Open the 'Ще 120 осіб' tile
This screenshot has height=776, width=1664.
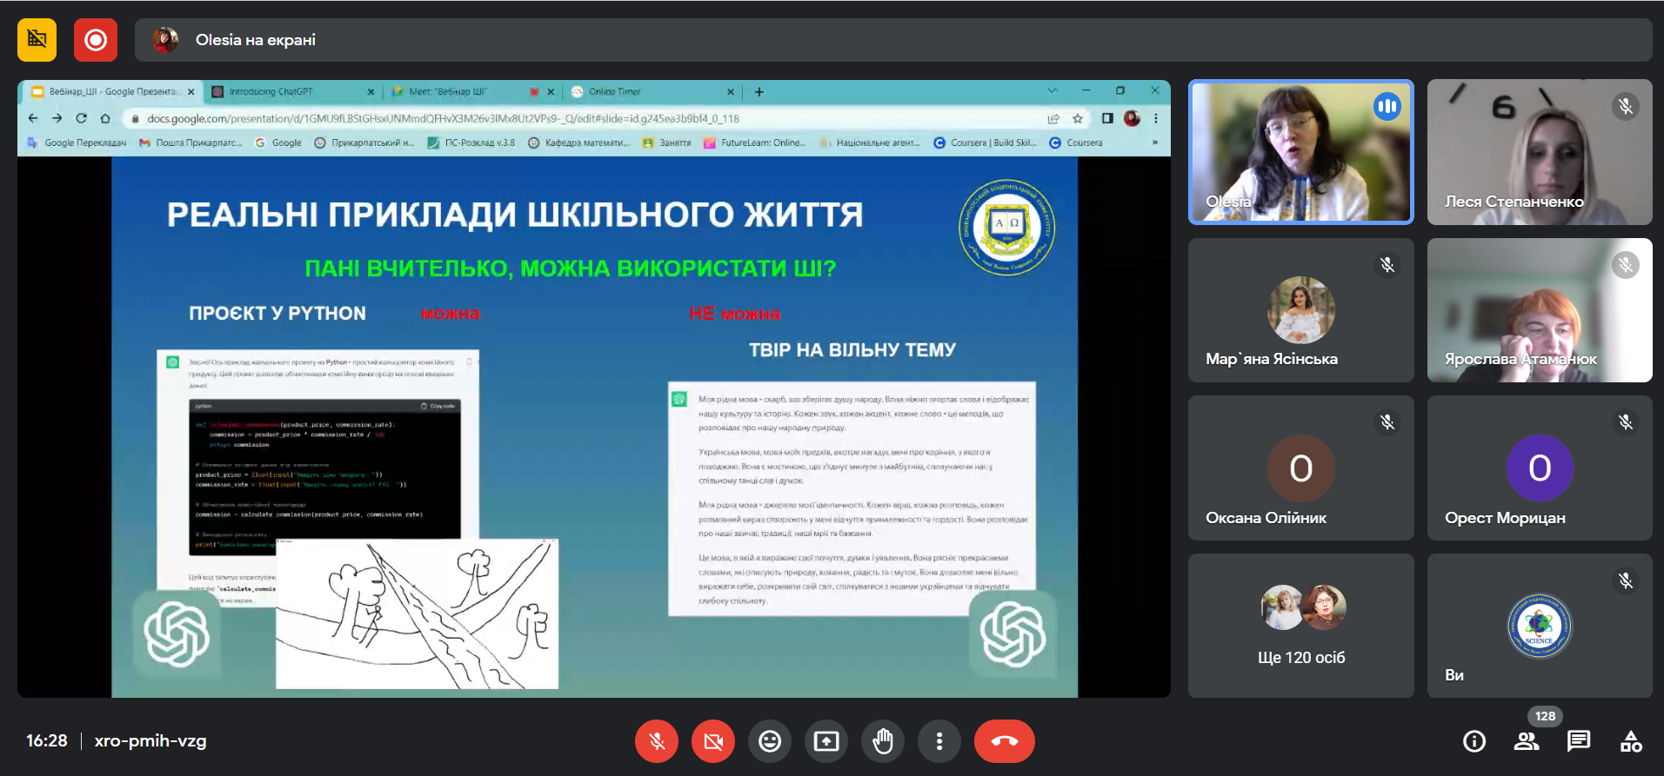coord(1300,626)
